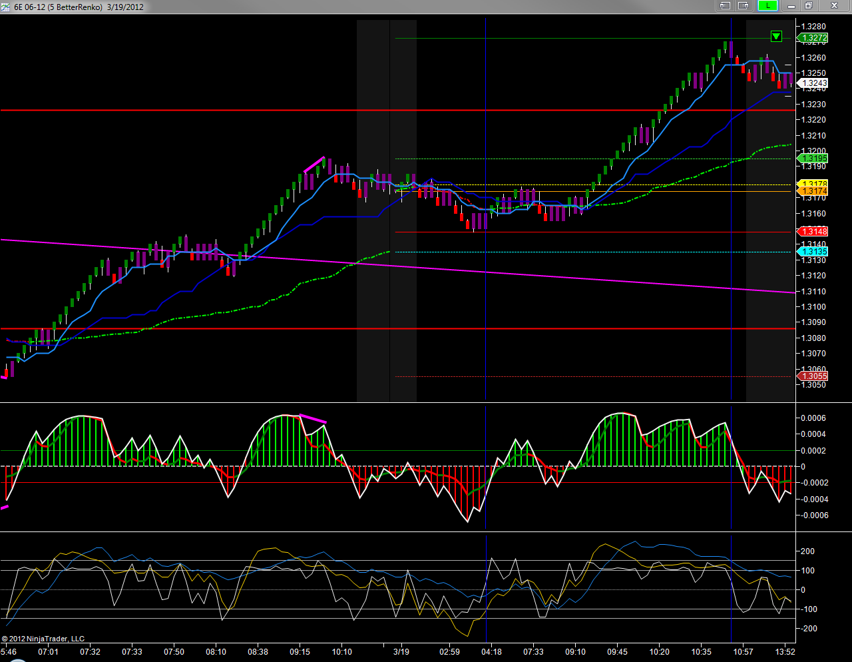This screenshot has height=662, width=852.
Task: Close the 6E 06-12 chart window
Action: [834, 6]
